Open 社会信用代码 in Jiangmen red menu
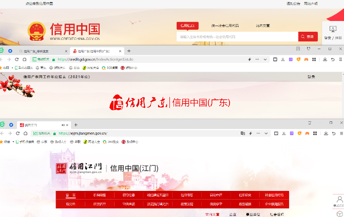This screenshot has width=344, height=217. click(x=274, y=195)
